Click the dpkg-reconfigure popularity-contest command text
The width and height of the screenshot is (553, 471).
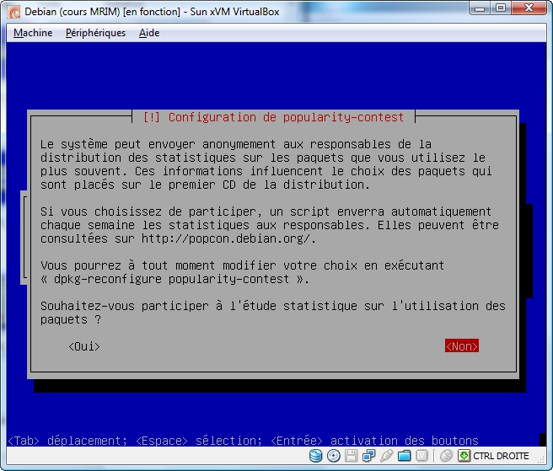pos(171,279)
